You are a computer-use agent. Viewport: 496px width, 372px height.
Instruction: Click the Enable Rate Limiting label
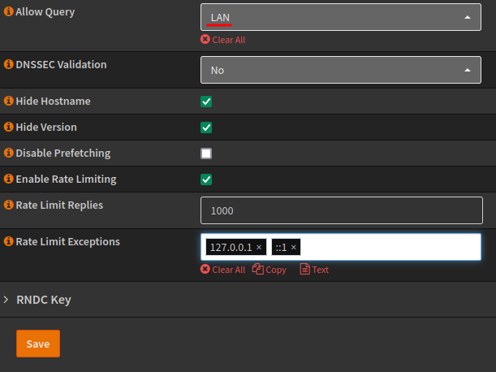point(66,180)
